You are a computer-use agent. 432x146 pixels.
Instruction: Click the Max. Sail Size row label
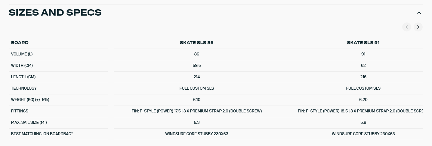29,122
